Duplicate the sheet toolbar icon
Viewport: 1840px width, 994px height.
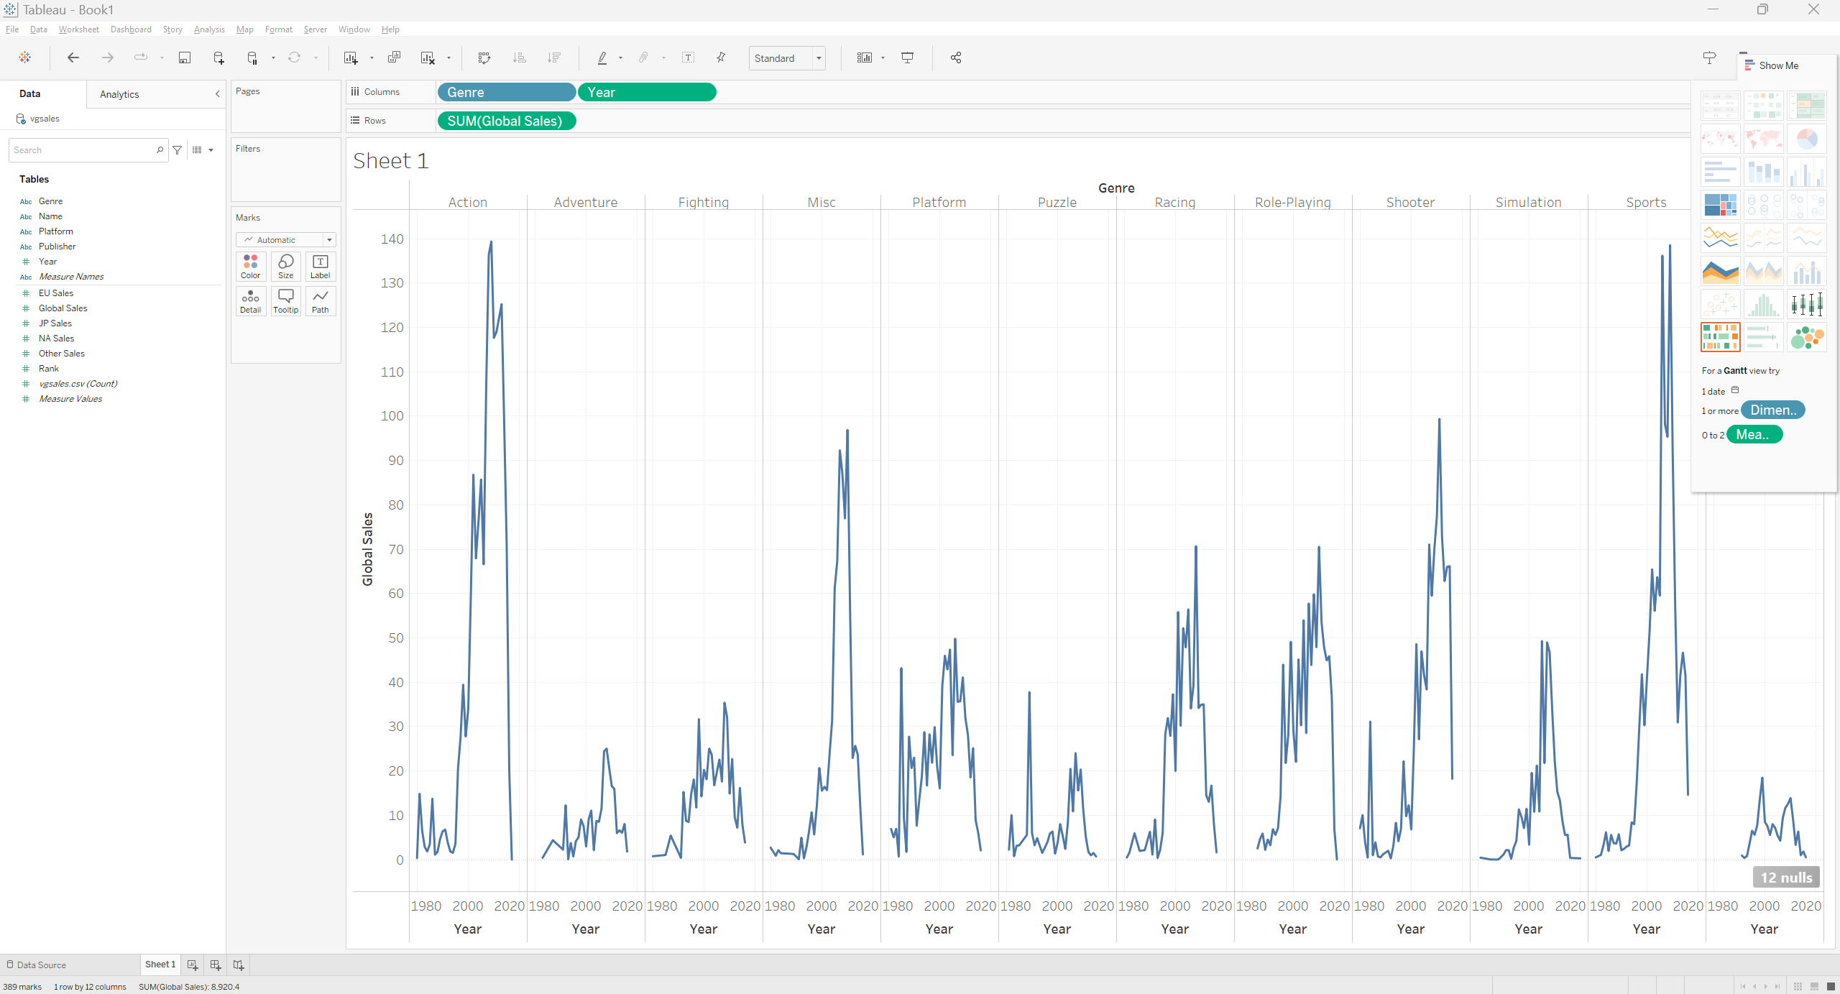pyautogui.click(x=394, y=57)
